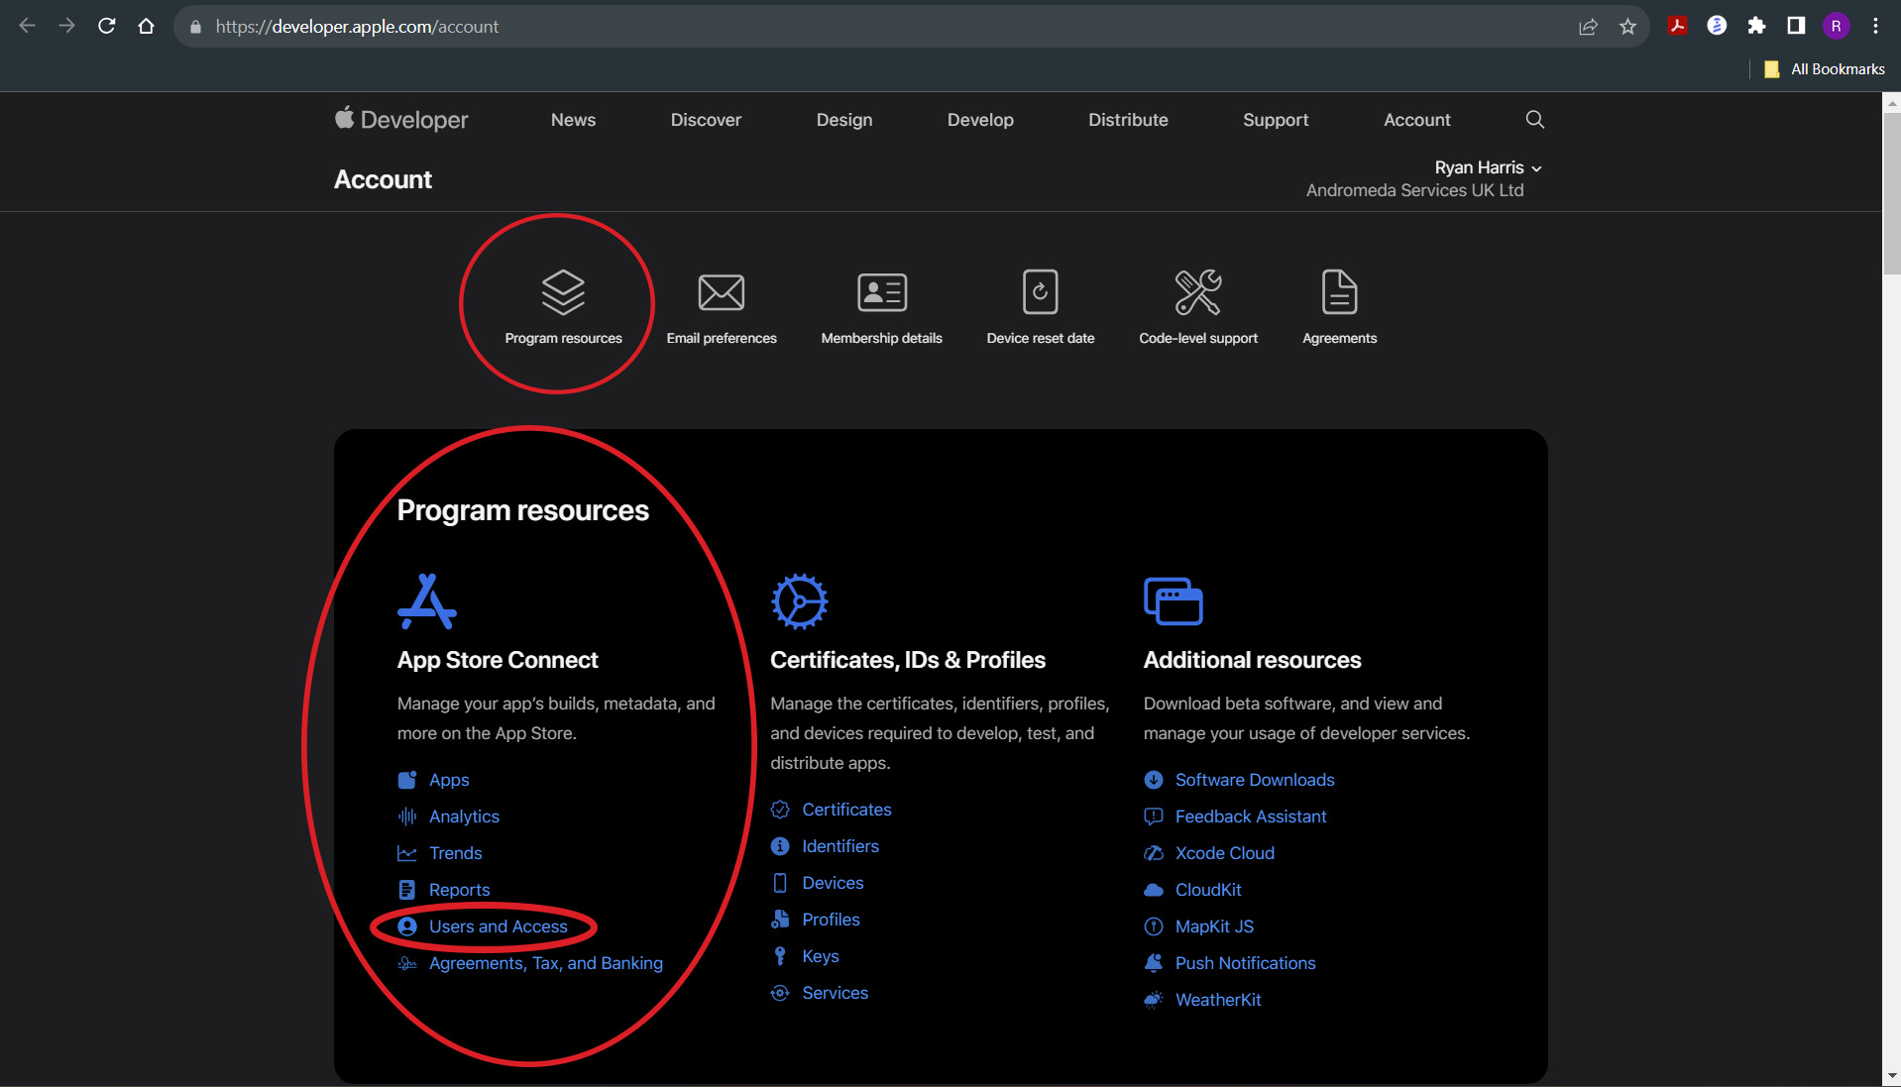
Task: Open the Support menu item
Action: (x=1276, y=120)
